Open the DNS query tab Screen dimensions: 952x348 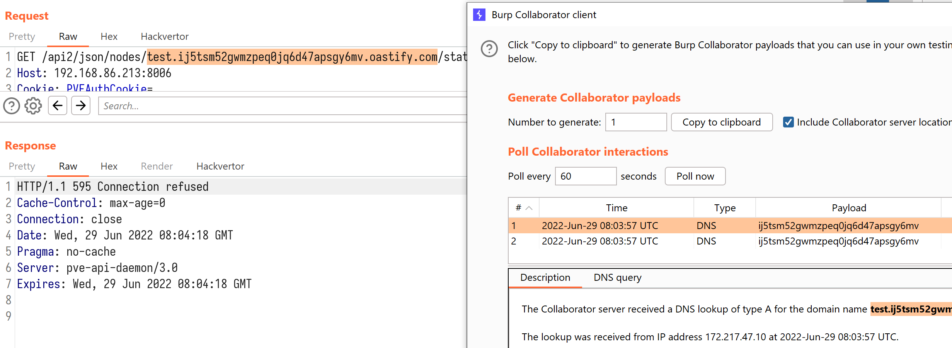(x=617, y=278)
